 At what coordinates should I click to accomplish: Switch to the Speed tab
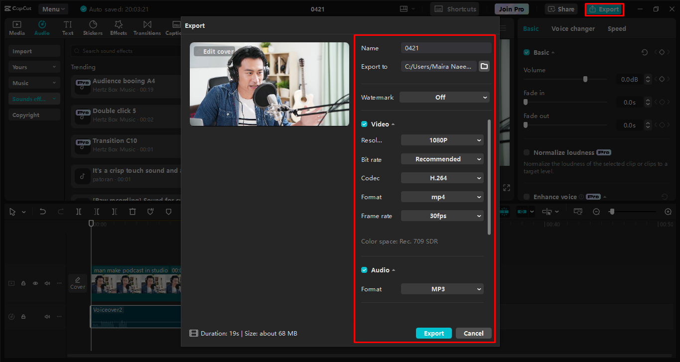pos(617,29)
